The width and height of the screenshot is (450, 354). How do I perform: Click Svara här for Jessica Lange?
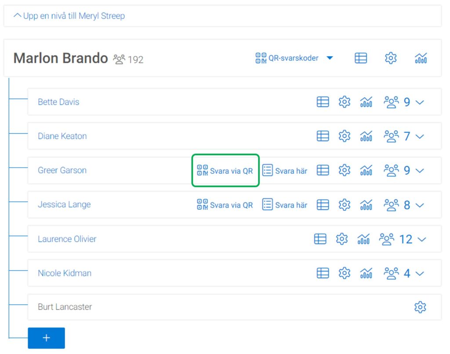click(285, 205)
